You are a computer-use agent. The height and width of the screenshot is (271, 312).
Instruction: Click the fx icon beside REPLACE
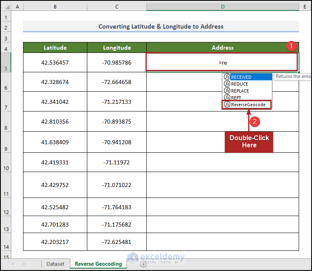227,90
